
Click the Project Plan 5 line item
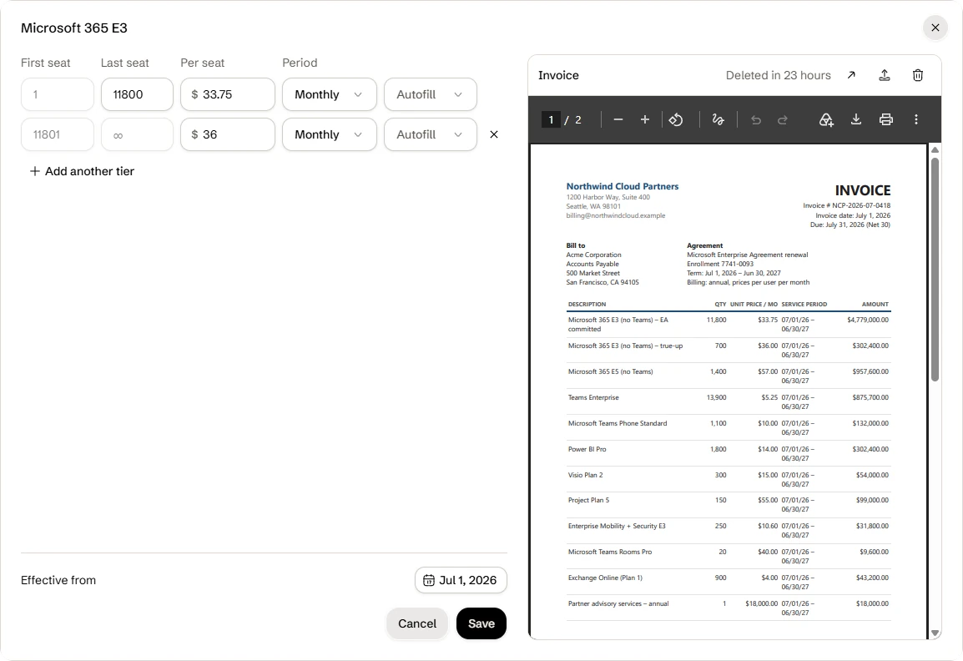click(x=588, y=500)
